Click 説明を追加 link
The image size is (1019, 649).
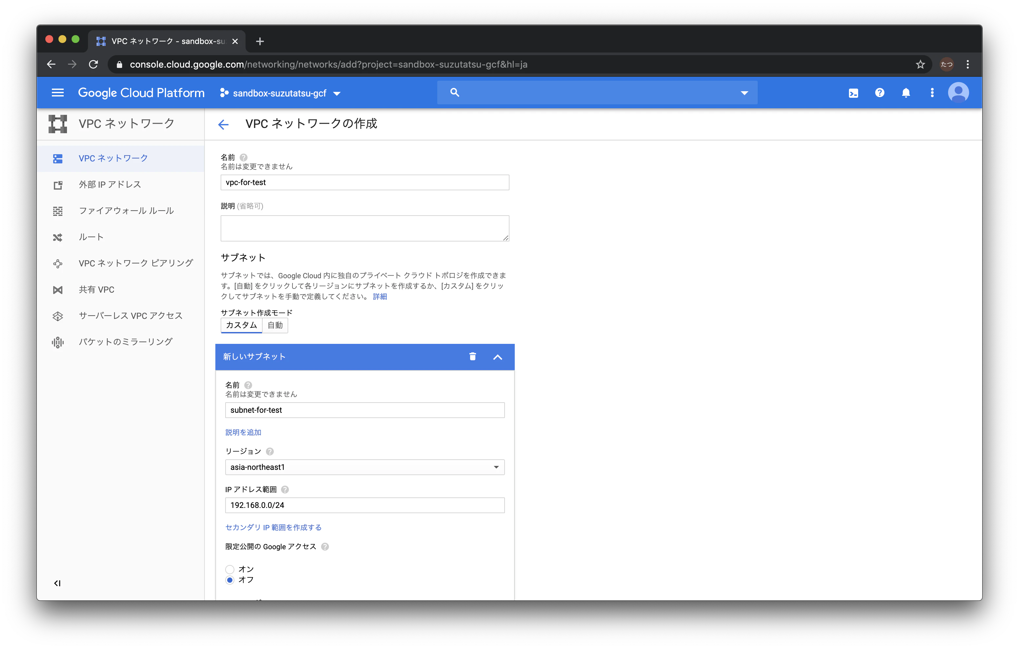point(243,432)
